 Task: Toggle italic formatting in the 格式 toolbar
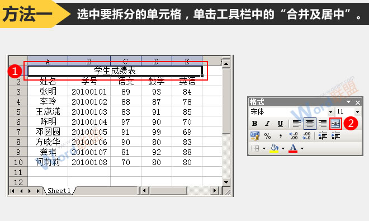point(267,124)
